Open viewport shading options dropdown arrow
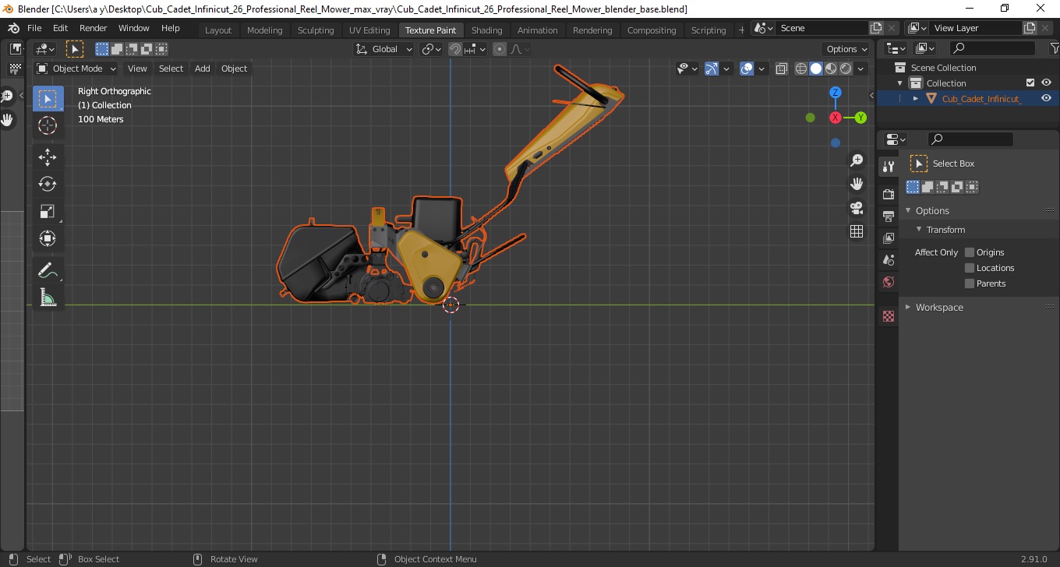The image size is (1060, 567). pos(860,69)
